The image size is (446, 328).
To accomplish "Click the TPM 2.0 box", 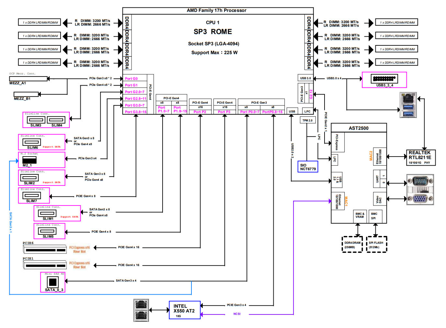I will [x=307, y=120].
